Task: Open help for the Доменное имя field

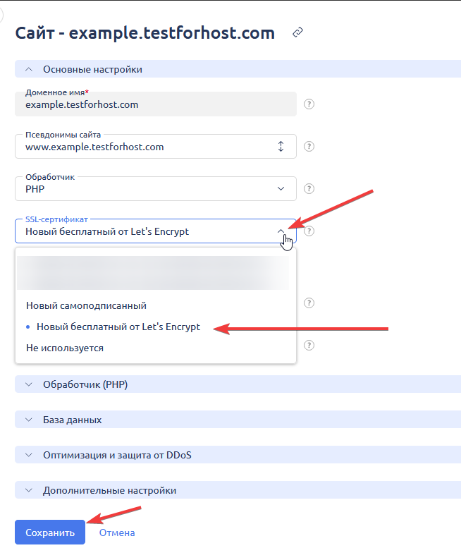Action: (309, 104)
